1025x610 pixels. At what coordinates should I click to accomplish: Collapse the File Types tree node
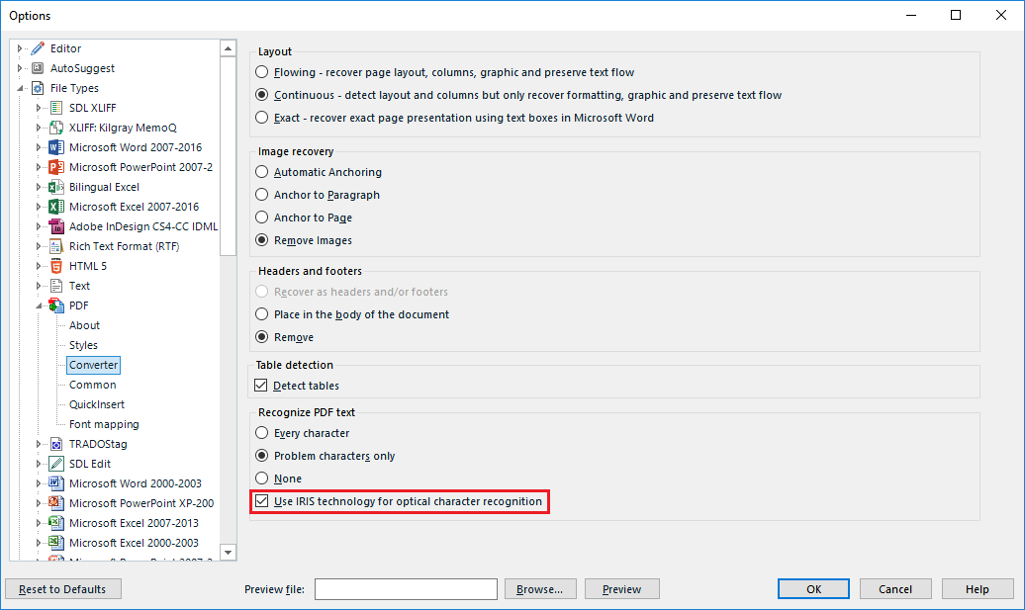coord(20,88)
